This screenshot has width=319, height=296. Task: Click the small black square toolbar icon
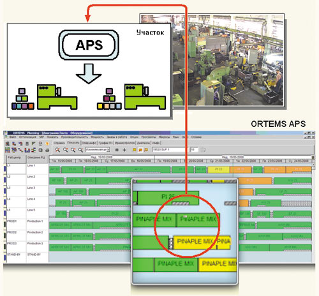117,150
